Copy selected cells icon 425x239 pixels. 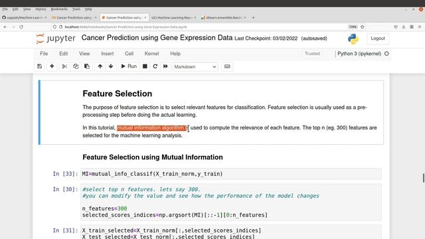pos(76,66)
